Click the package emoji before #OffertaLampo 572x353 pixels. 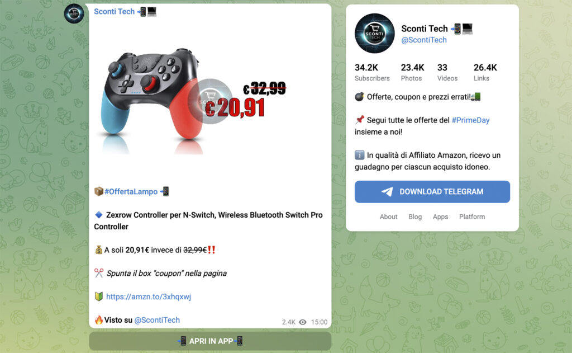pos(98,191)
